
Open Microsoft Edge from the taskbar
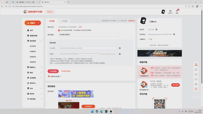click(x=101, y=111)
